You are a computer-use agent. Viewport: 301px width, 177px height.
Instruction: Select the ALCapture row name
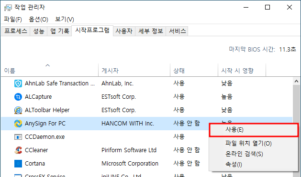pos(38,97)
